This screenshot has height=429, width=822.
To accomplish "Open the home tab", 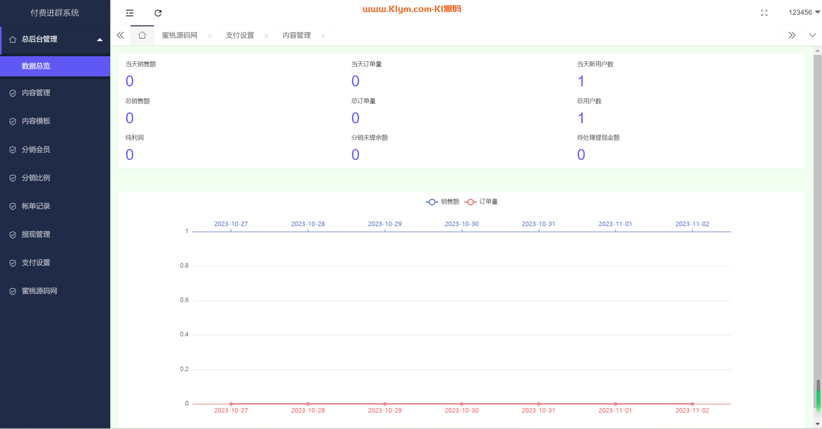I will click(x=142, y=35).
